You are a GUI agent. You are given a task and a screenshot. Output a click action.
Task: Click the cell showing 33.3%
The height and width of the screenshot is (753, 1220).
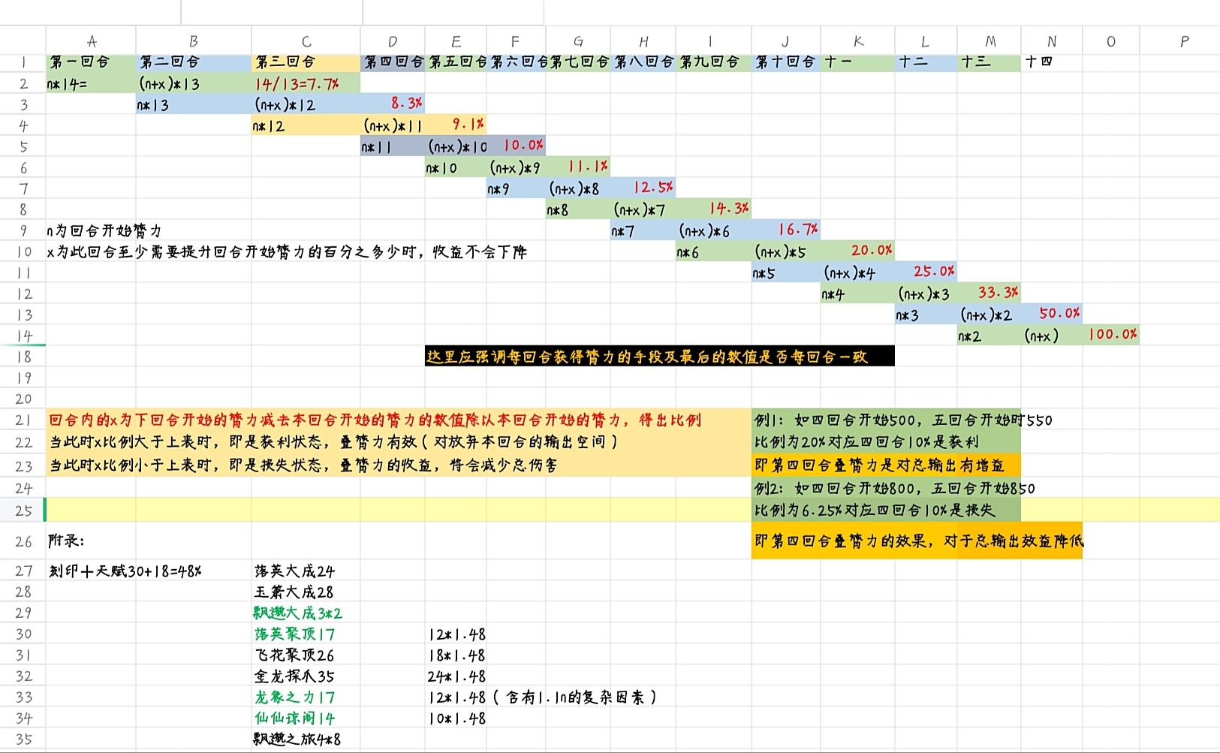point(998,293)
